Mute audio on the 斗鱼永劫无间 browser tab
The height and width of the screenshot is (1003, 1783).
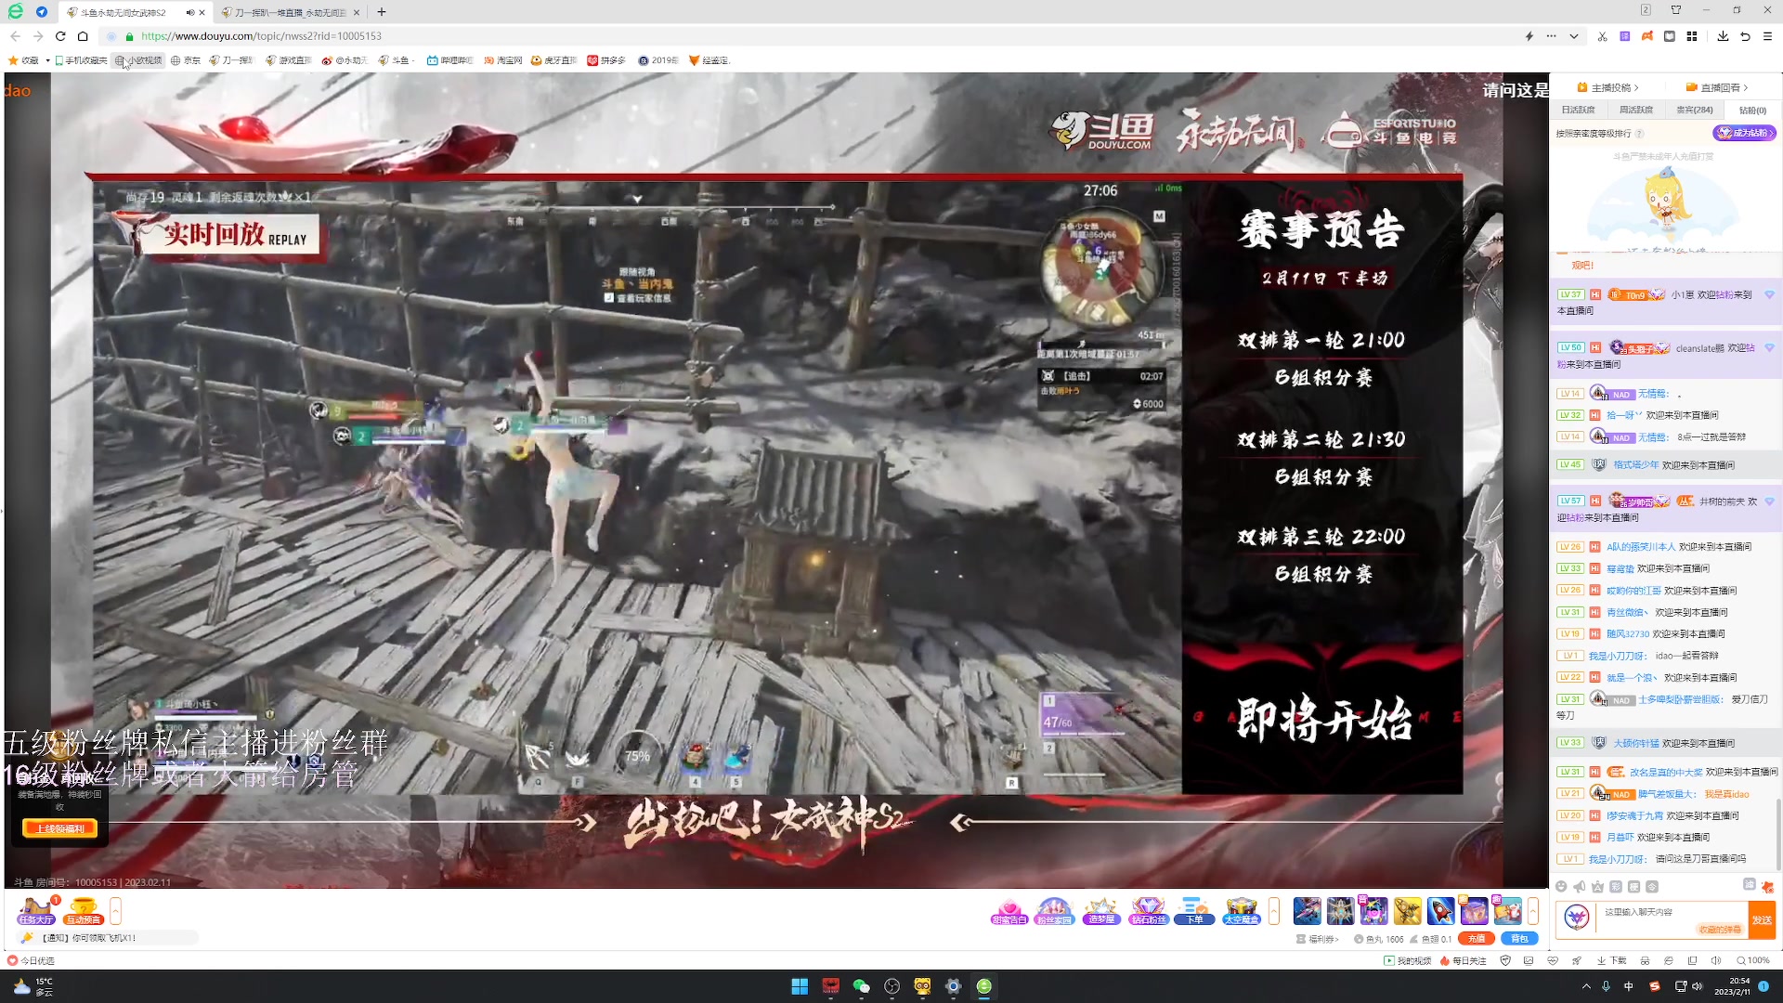190,12
